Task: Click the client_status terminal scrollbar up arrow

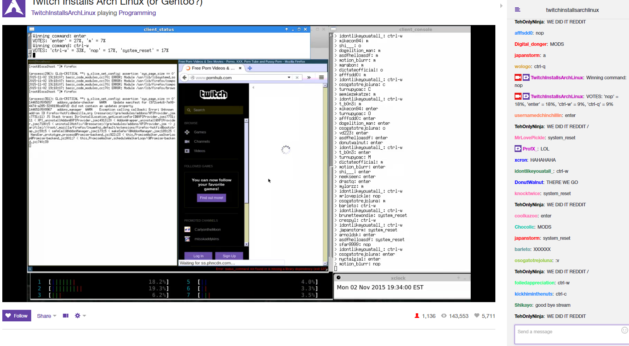Action: tap(30, 35)
